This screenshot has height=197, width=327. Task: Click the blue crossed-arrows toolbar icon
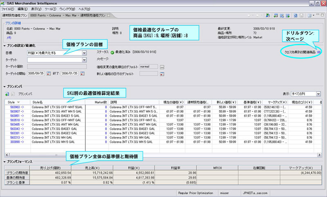point(282,15)
